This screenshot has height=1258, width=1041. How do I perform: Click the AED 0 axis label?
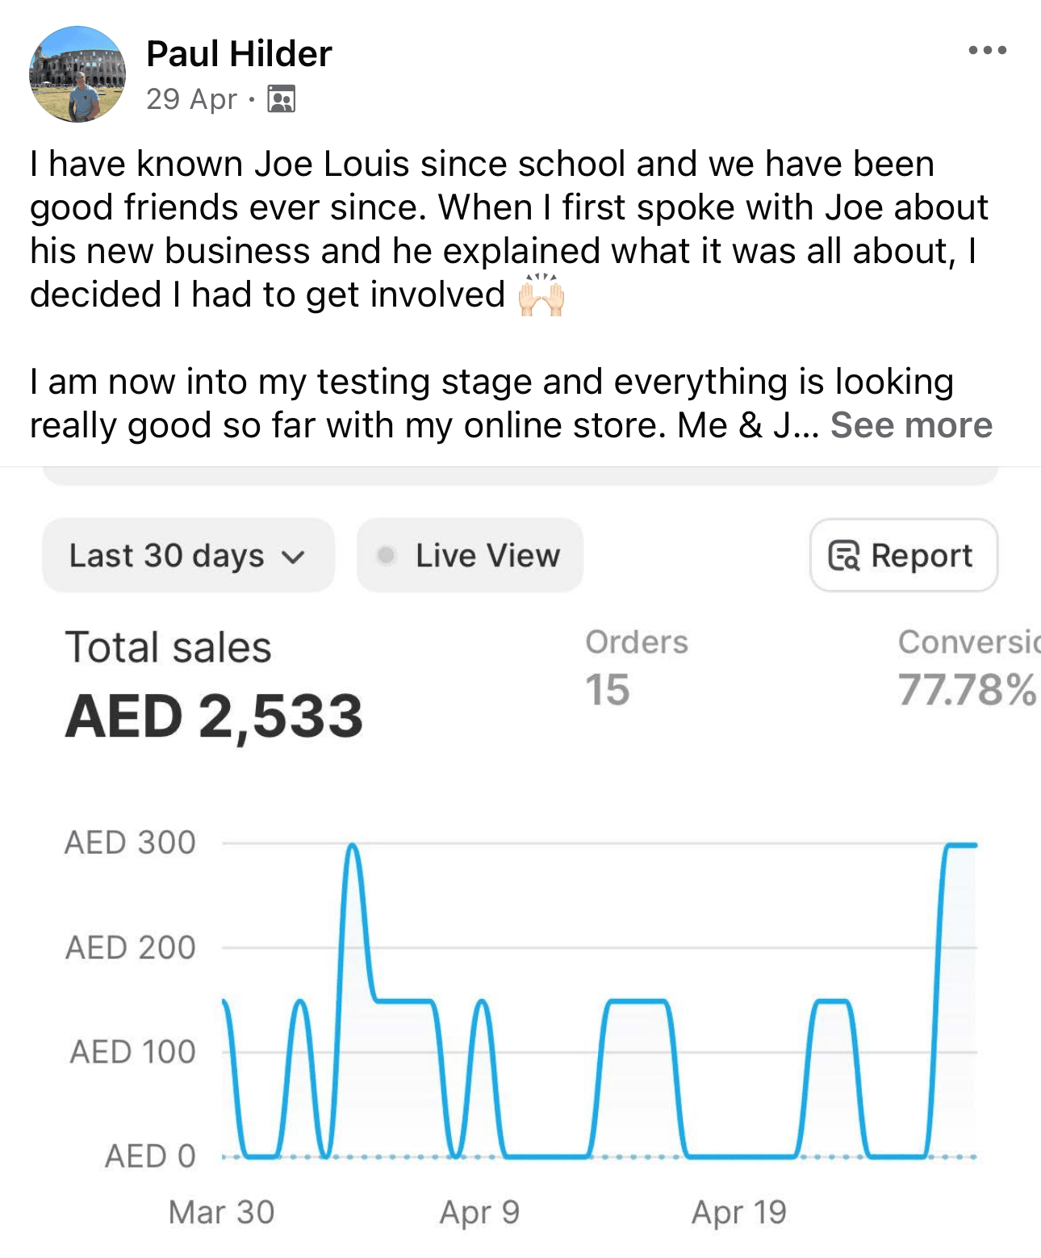tap(150, 1156)
